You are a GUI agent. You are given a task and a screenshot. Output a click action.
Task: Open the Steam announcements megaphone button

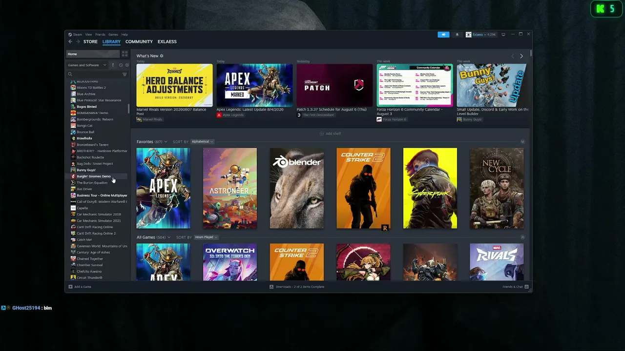tap(443, 35)
